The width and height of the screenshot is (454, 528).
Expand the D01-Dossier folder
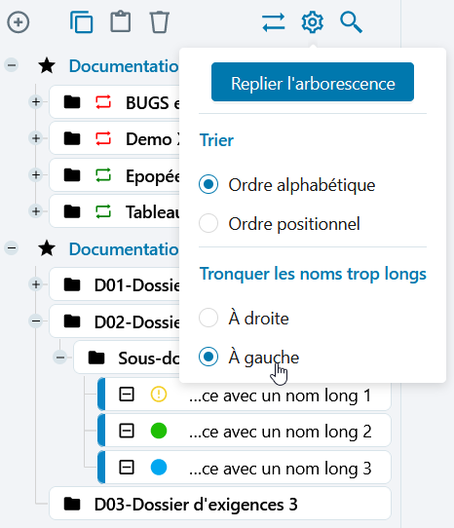click(x=36, y=284)
